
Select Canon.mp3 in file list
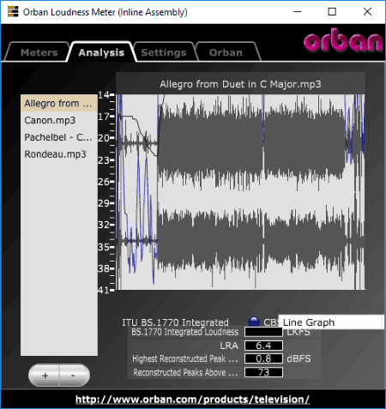(x=59, y=120)
